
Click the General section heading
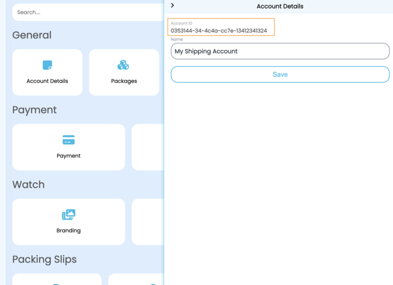click(x=32, y=35)
